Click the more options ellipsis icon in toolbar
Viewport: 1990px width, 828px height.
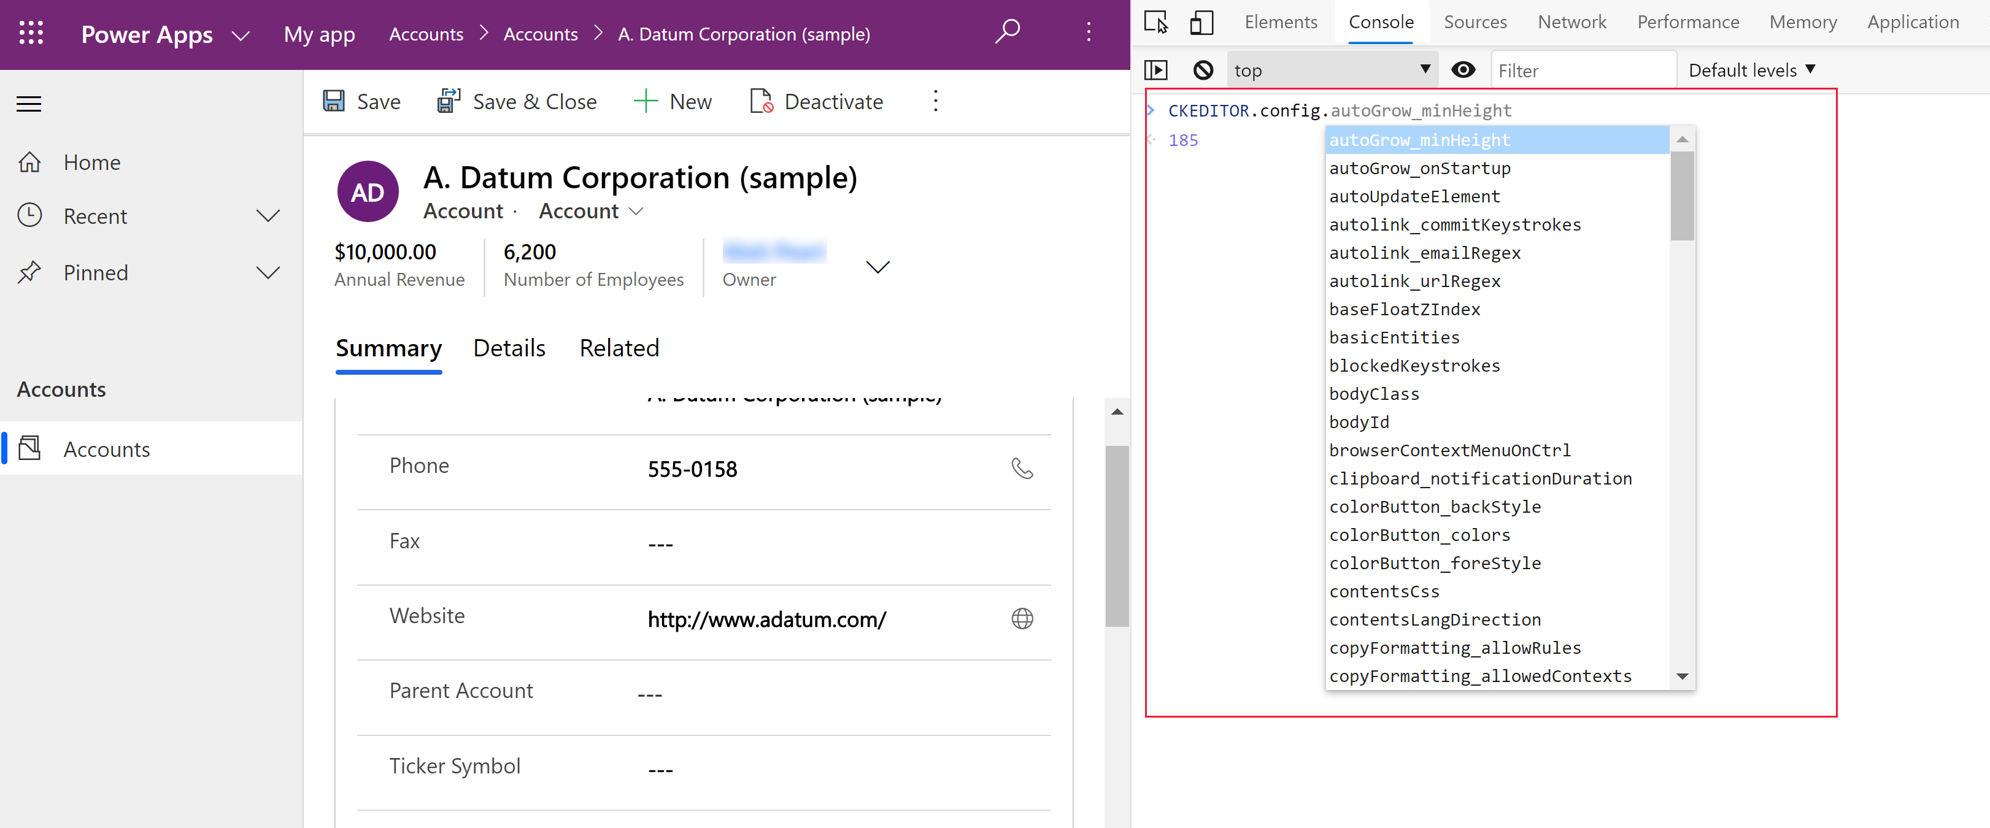[x=935, y=101]
